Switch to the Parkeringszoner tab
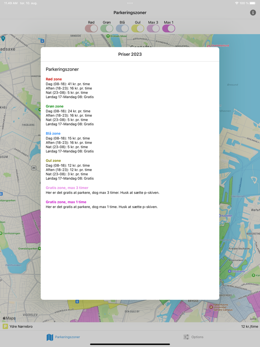This screenshot has height=347, width=260. [63, 337]
